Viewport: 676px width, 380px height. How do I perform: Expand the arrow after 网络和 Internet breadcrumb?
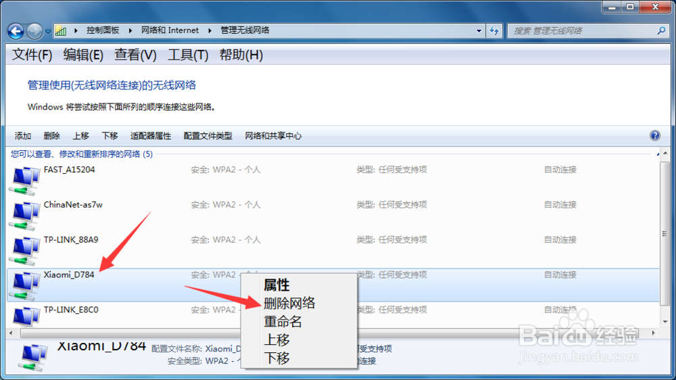(x=210, y=30)
